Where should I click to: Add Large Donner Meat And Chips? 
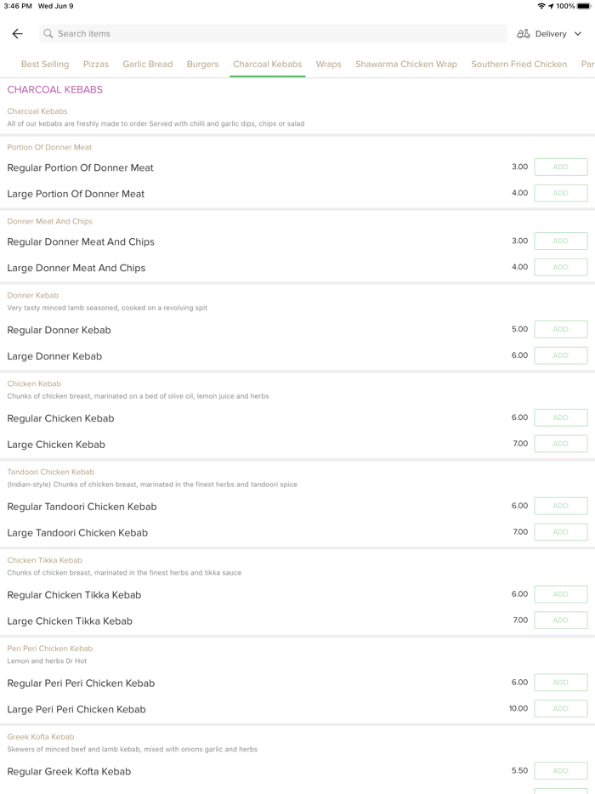tap(560, 267)
